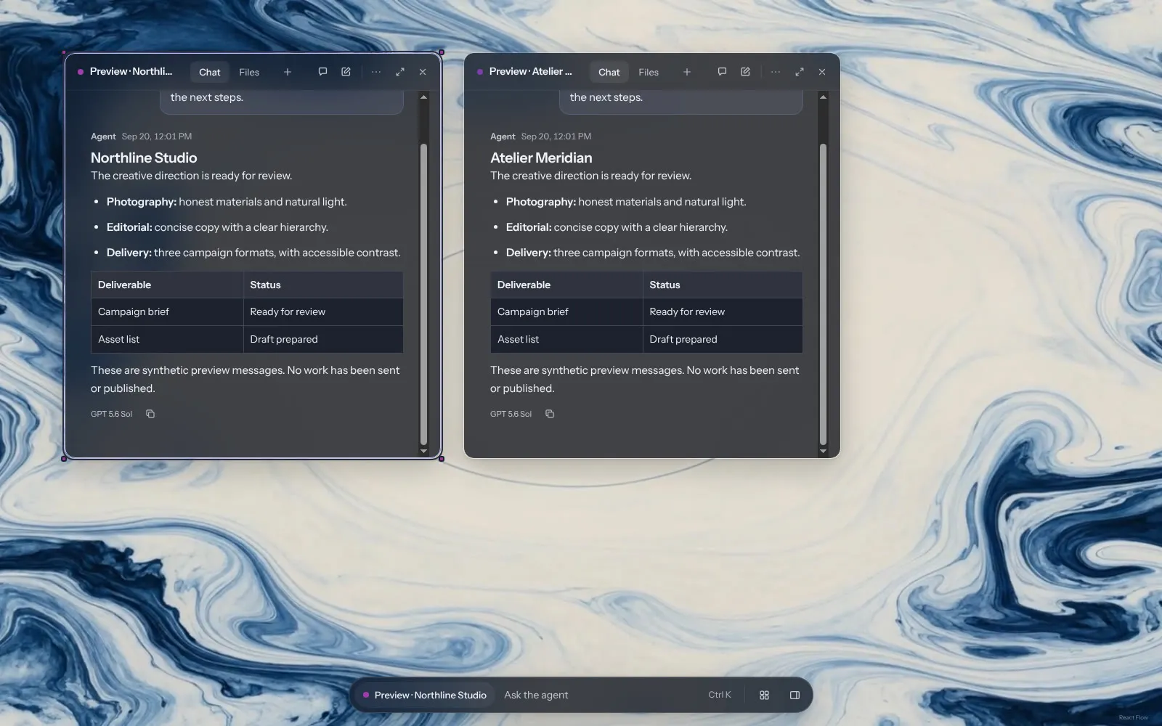The image size is (1162, 726).
Task: Close the Atelier Meridian preview window
Action: pyautogui.click(x=822, y=72)
